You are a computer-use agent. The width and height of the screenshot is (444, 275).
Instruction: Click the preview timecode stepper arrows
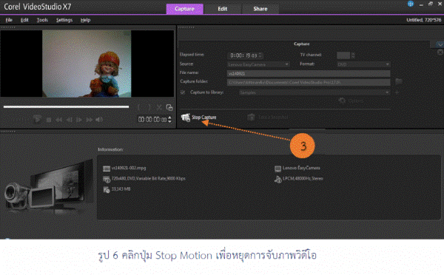tap(169, 120)
